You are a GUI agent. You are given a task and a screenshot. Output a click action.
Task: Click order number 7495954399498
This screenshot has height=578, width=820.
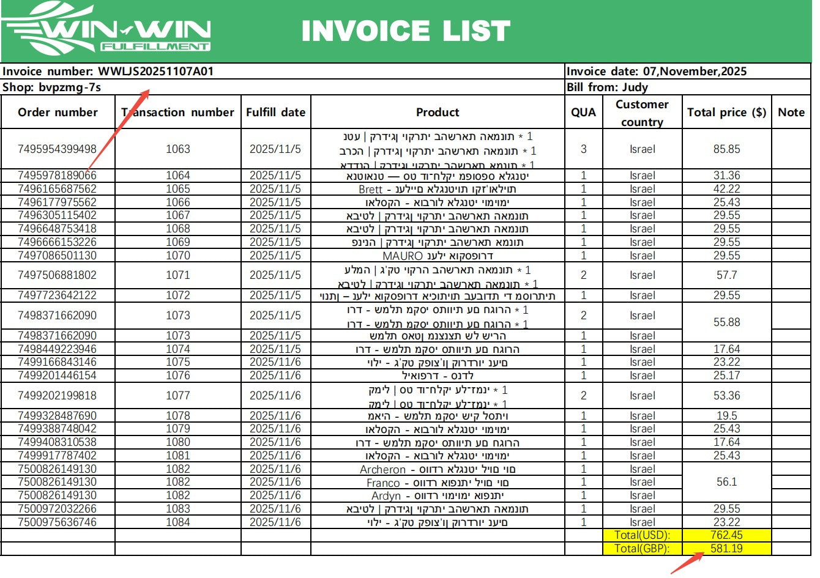point(58,149)
